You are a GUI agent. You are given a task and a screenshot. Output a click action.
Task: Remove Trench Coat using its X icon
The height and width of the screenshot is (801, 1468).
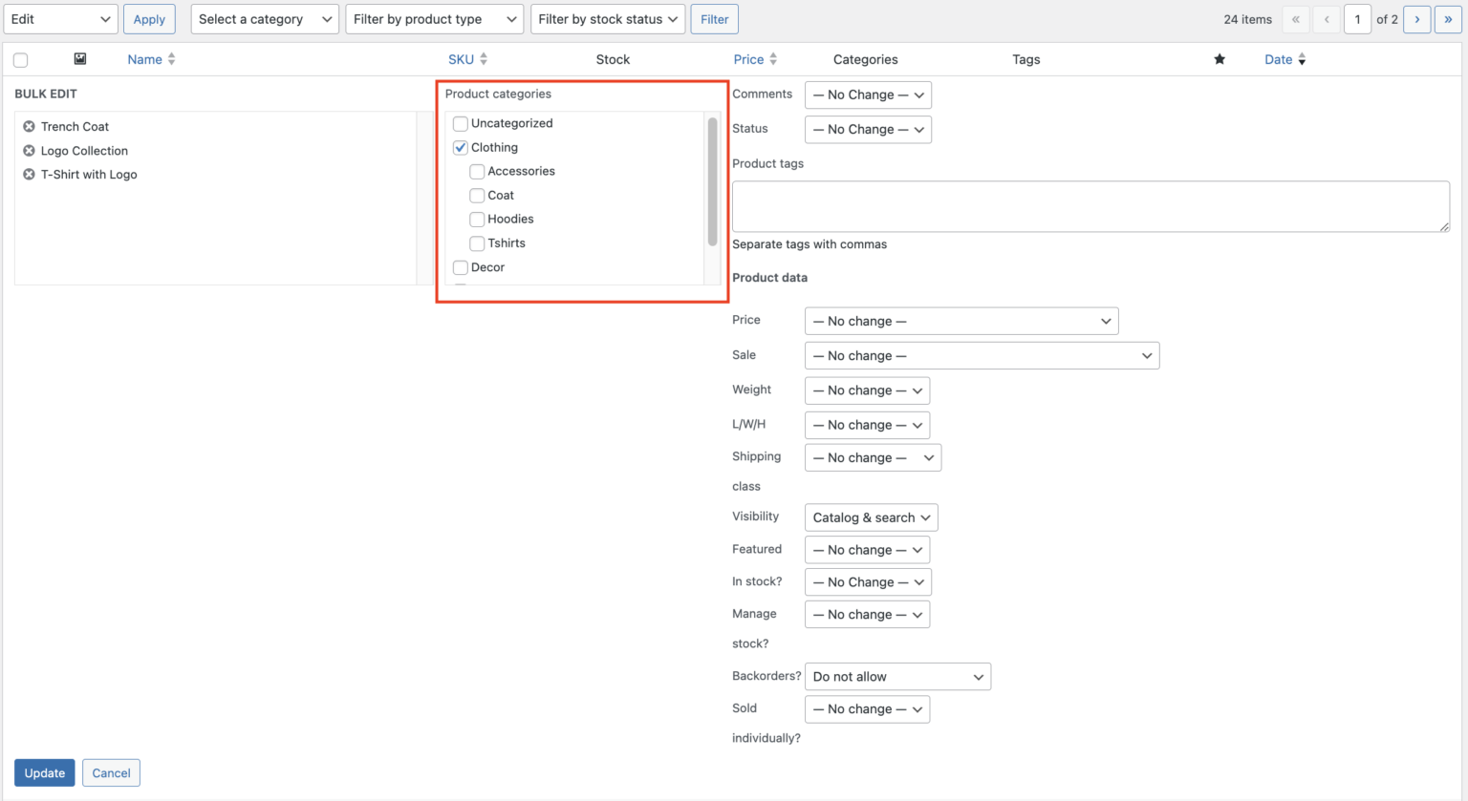tap(29, 126)
